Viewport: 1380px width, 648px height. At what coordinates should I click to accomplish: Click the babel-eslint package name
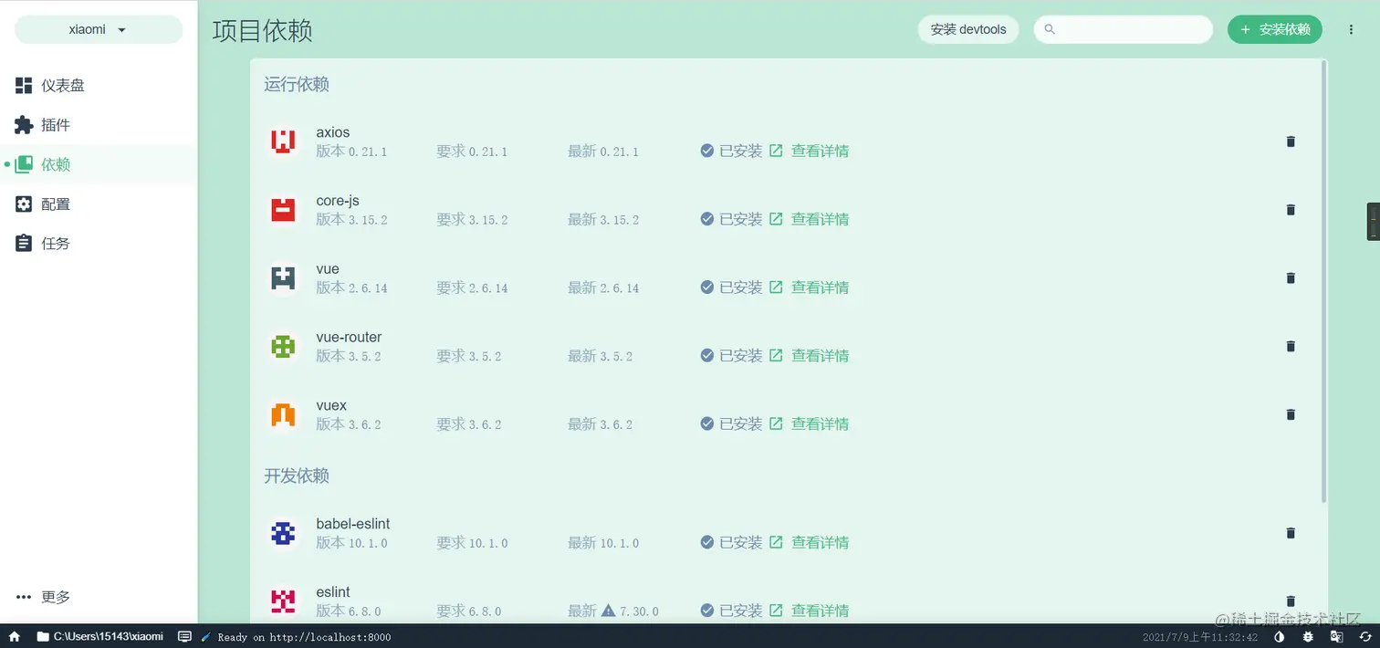(x=353, y=524)
